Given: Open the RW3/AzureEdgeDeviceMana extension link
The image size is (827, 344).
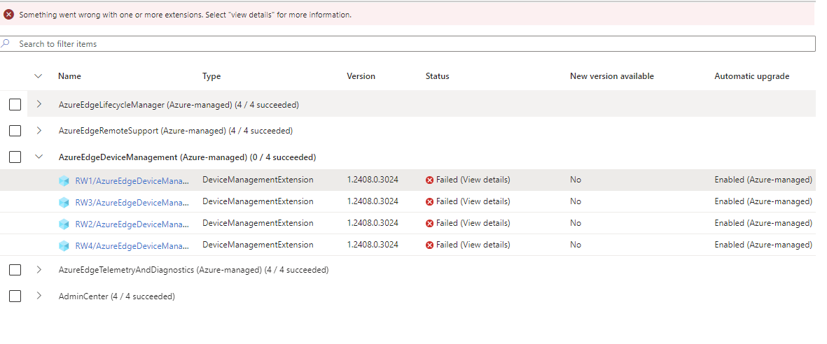Looking at the screenshot, I should pyautogui.click(x=132, y=202).
